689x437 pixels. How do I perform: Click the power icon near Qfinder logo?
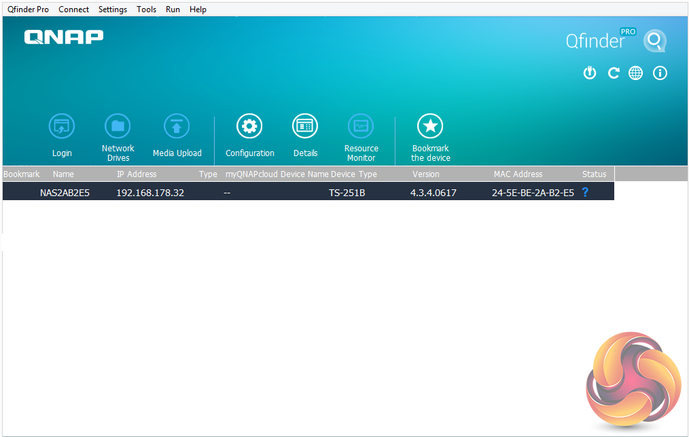(x=590, y=73)
